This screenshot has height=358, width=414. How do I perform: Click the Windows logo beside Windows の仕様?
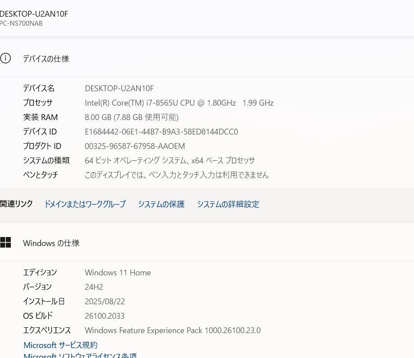5,242
